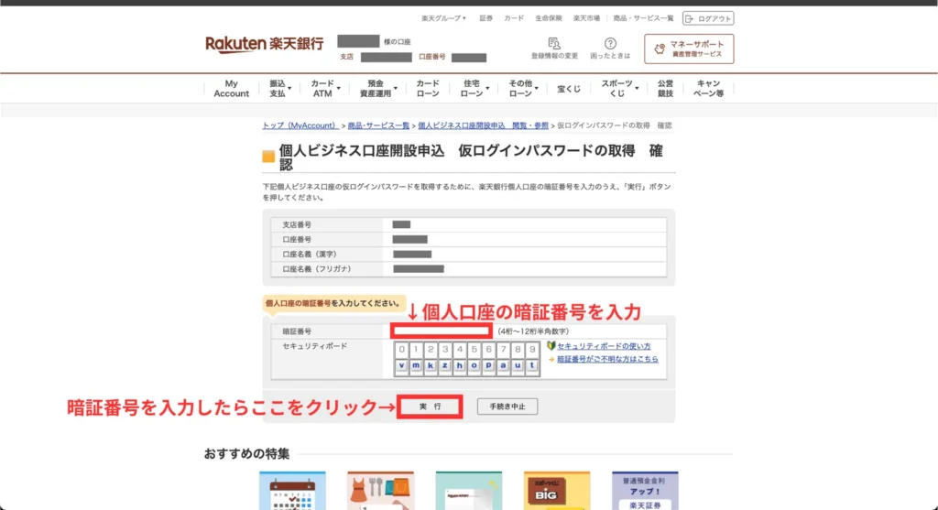Click security board key 9
The height and width of the screenshot is (510, 938).
click(x=532, y=349)
